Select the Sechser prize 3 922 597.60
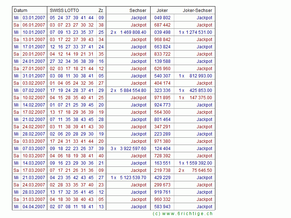 (x=133, y=149)
